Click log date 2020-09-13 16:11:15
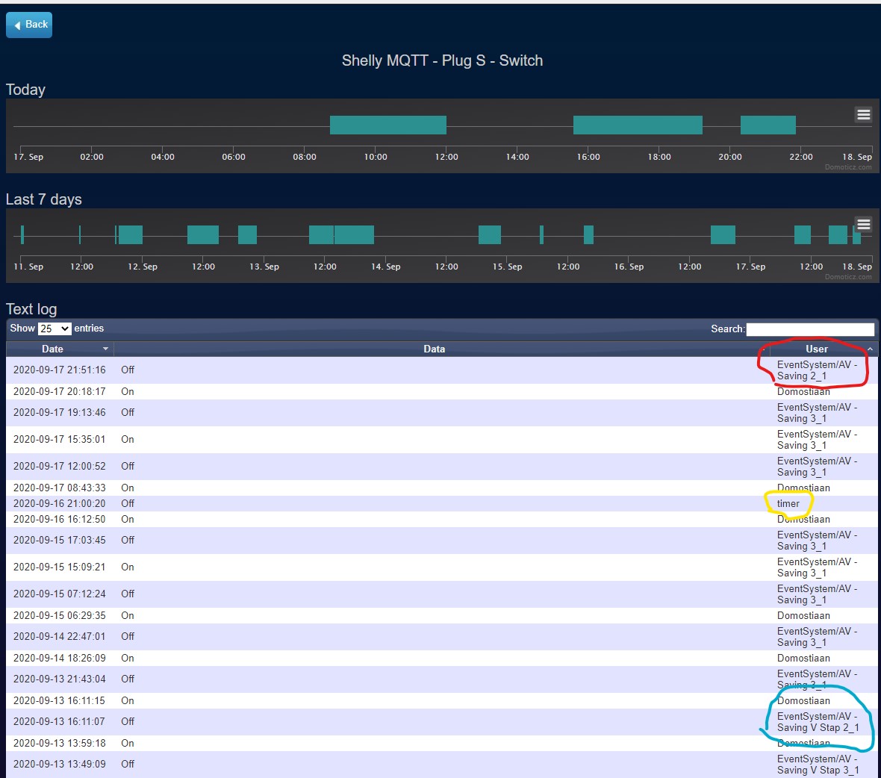Viewport: 881px width, 778px height. (x=60, y=700)
